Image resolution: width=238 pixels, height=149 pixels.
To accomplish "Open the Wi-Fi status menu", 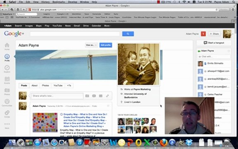I will (x=184, y=2).
